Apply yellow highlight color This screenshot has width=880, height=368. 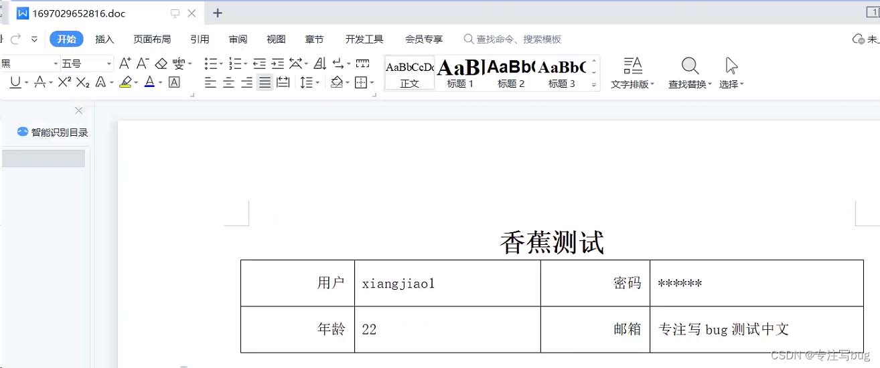[125, 82]
